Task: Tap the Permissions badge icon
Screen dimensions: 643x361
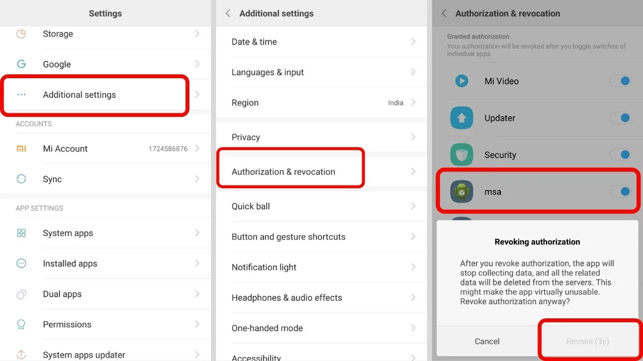Action: click(21, 324)
